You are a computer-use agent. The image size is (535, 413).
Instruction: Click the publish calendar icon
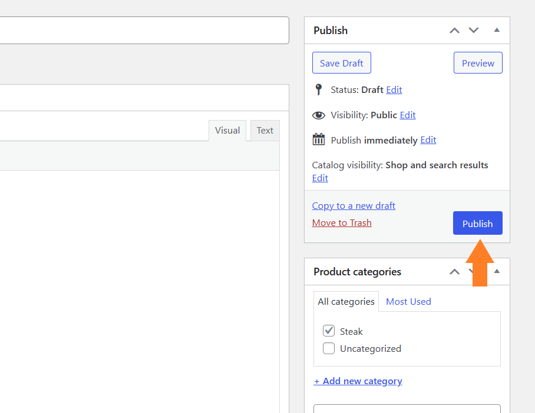tap(319, 139)
